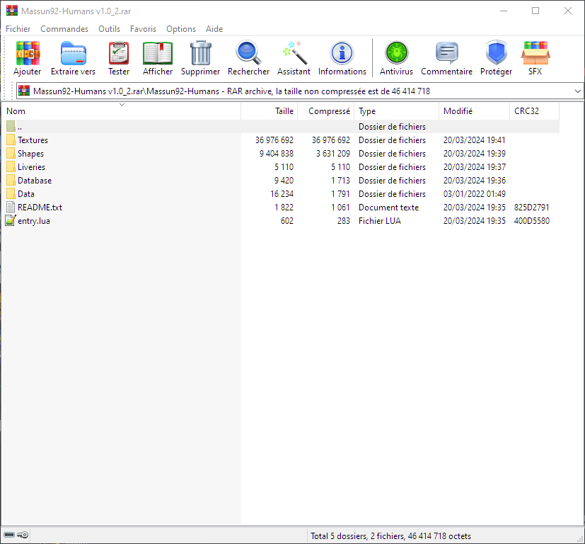The width and height of the screenshot is (585, 544).
Task: Click CRC32 value '825D2791'
Action: (532, 208)
